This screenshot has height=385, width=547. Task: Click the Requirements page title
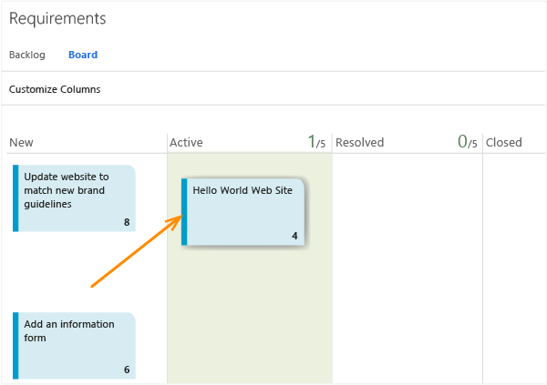(57, 18)
